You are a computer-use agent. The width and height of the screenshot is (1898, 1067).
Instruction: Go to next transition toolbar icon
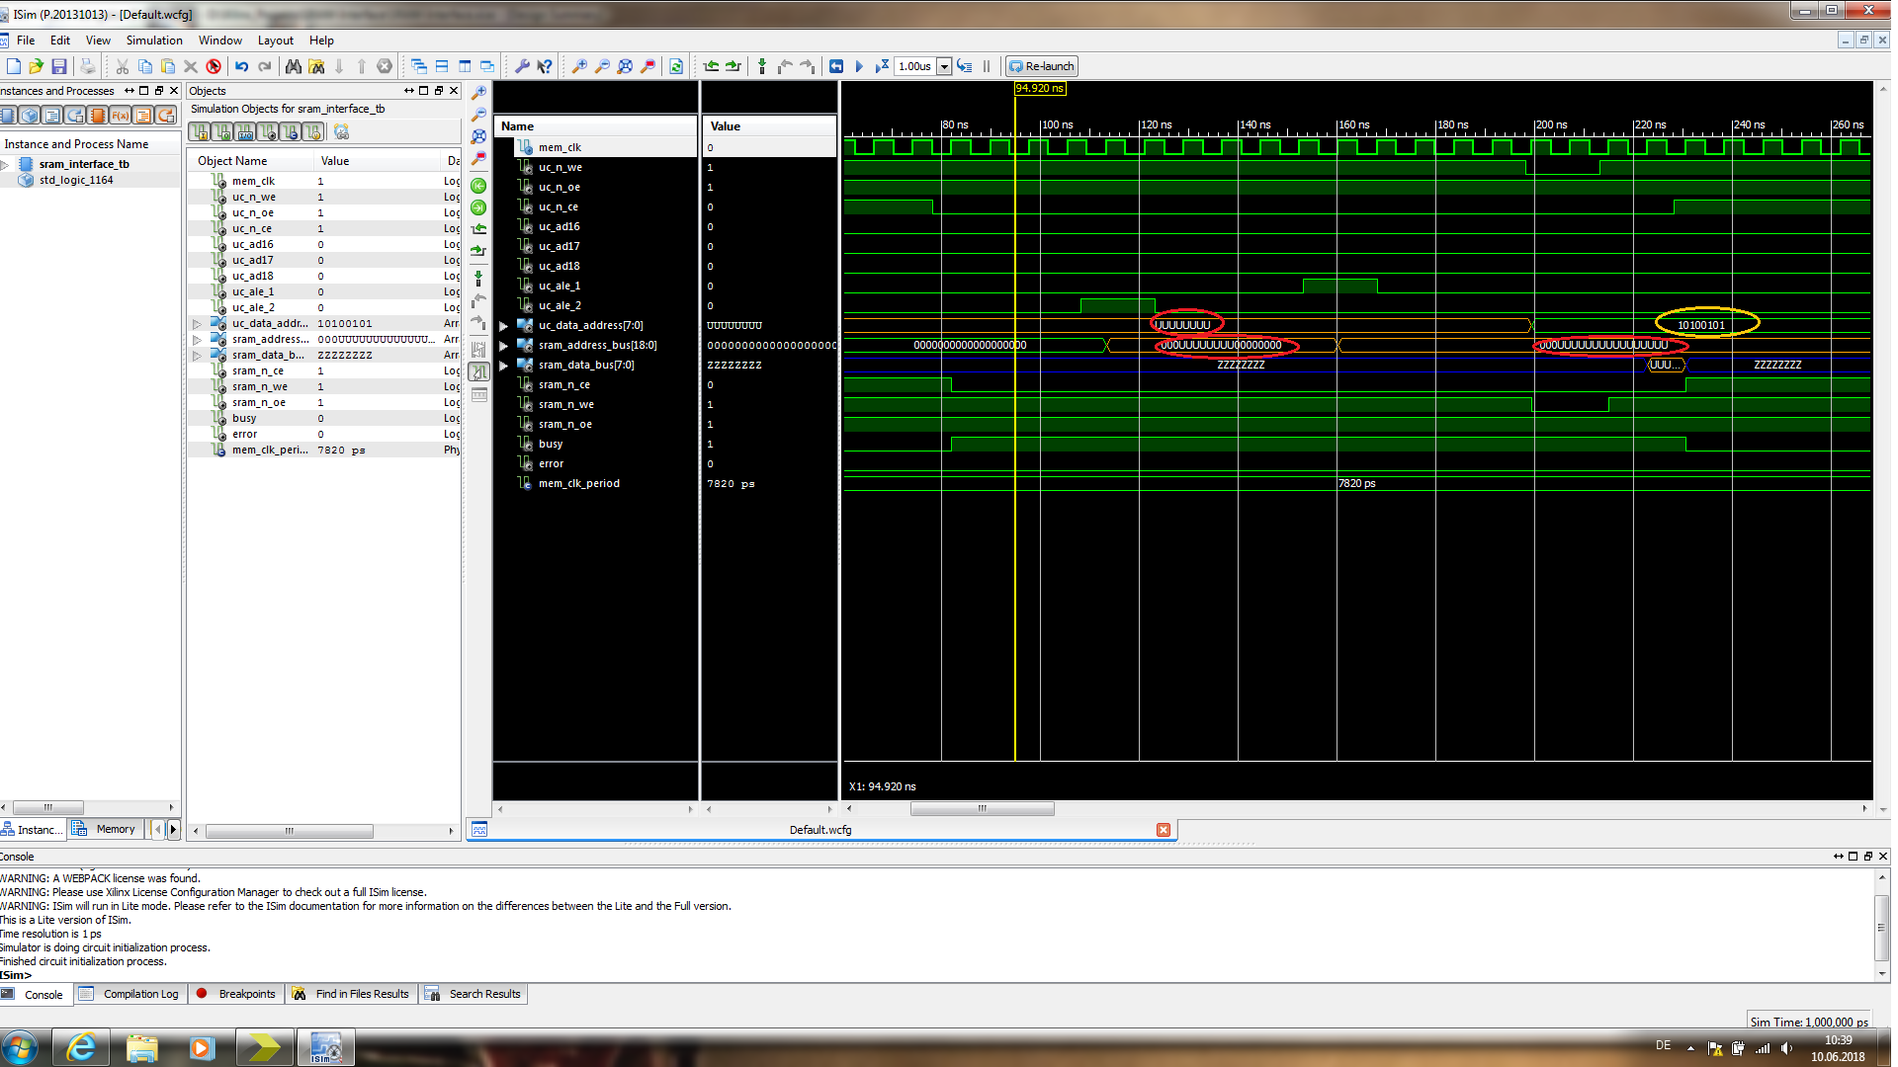pos(733,66)
